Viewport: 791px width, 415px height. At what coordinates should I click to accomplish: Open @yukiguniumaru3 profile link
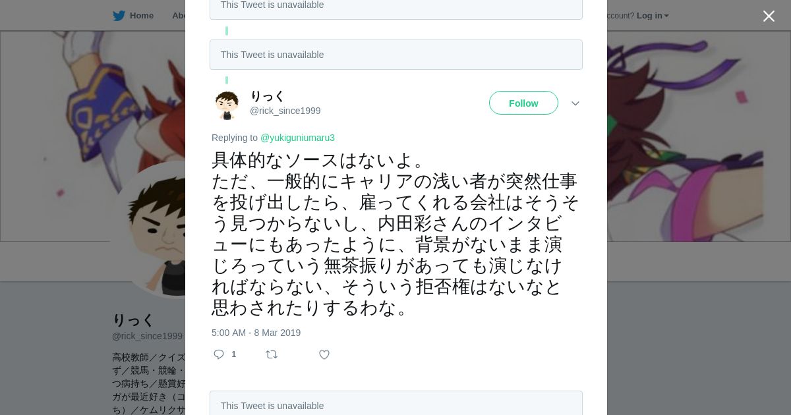pos(297,138)
